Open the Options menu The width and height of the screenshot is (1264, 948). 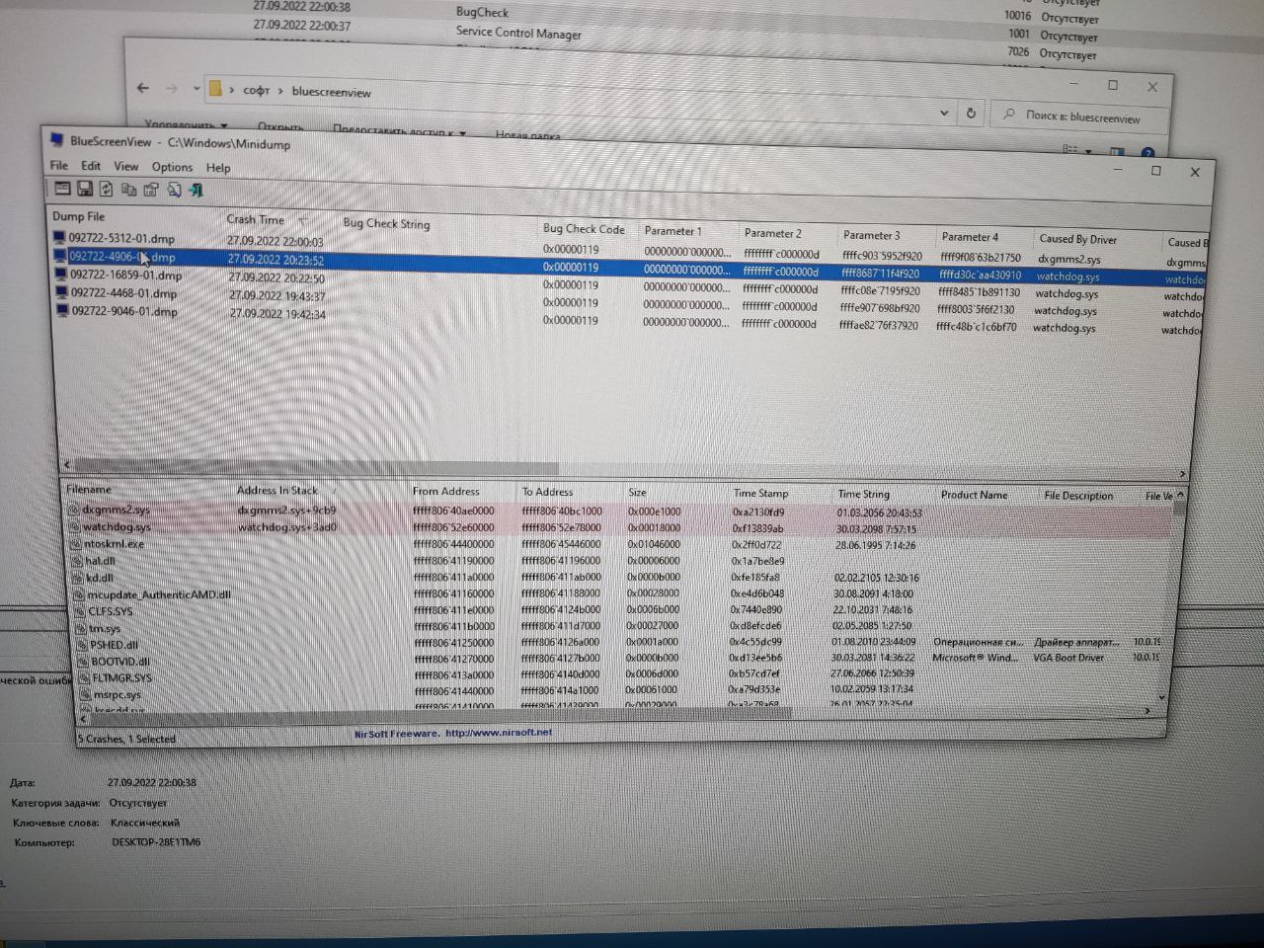172,167
